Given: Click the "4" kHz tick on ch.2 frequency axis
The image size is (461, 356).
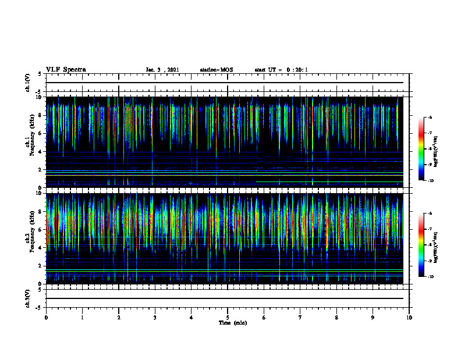Looking at the screenshot, I should tap(40, 248).
